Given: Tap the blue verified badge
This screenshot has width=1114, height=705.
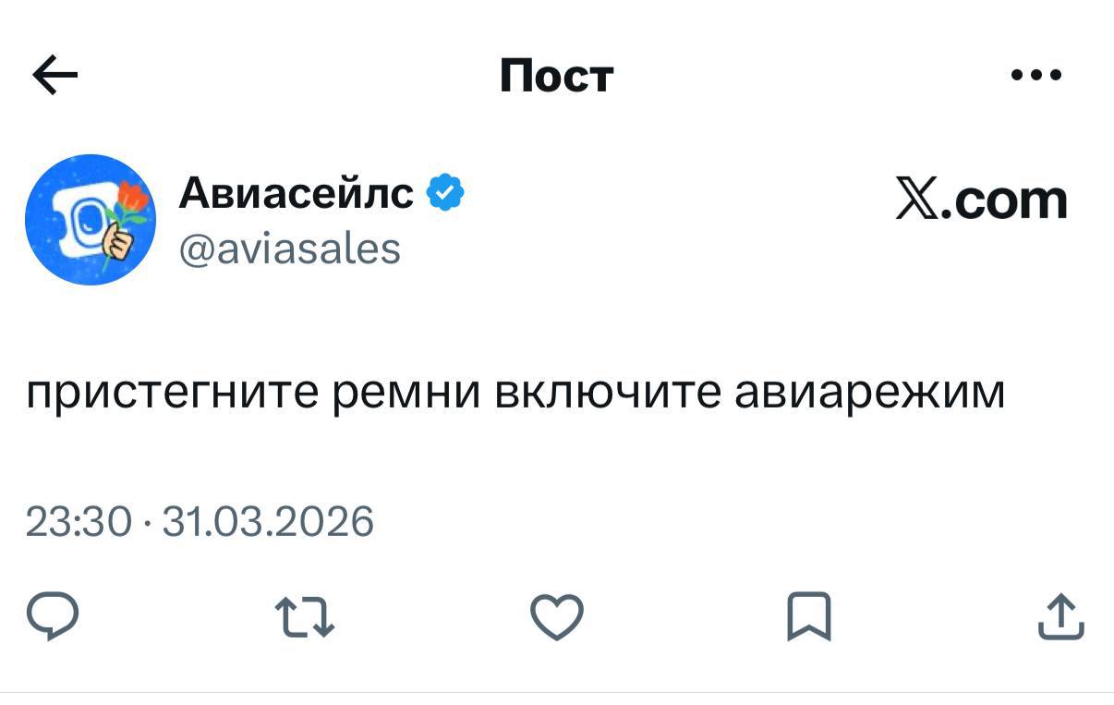Looking at the screenshot, I should (445, 193).
